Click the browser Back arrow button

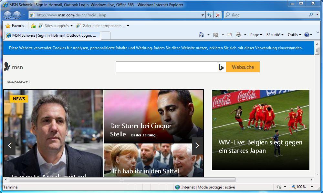point(7,15)
